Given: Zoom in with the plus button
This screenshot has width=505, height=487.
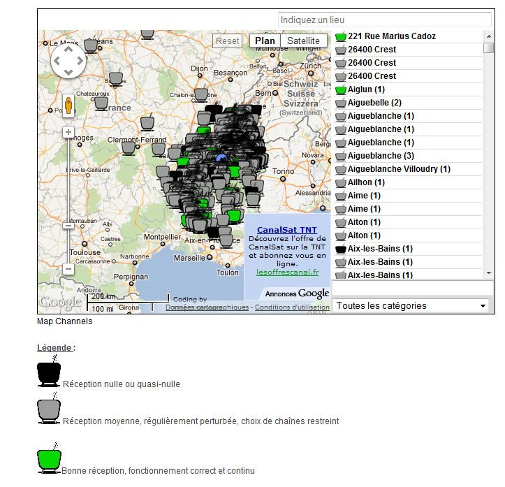Looking at the screenshot, I should [x=68, y=132].
